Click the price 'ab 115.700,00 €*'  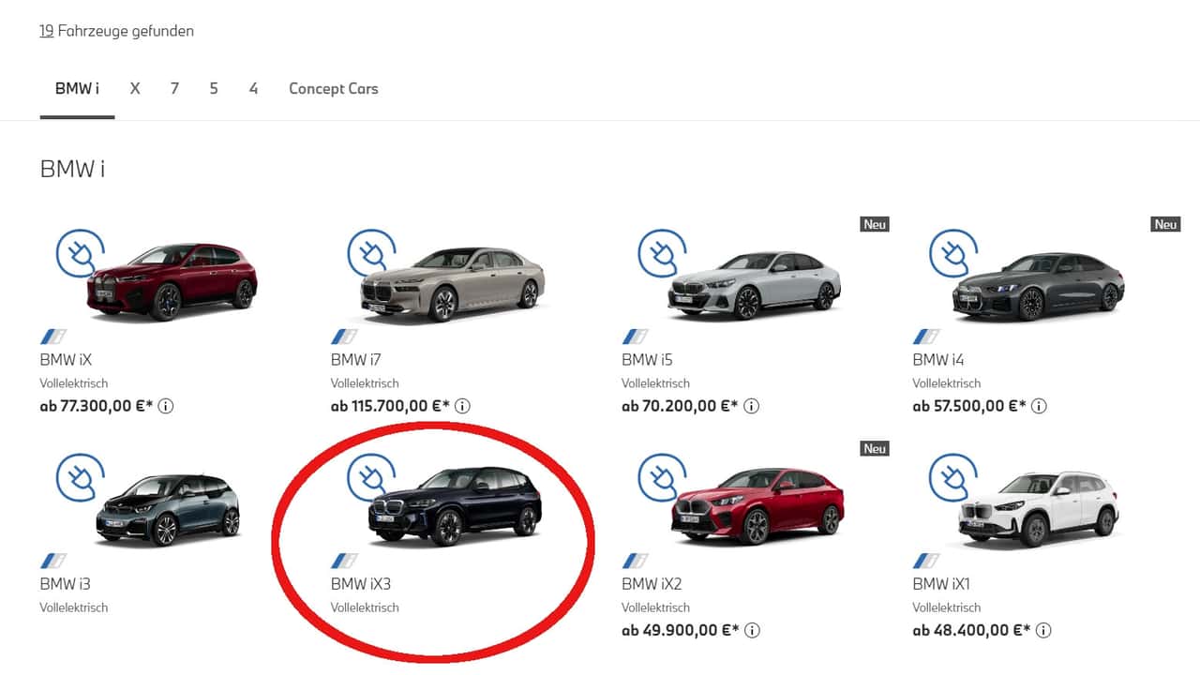point(391,406)
